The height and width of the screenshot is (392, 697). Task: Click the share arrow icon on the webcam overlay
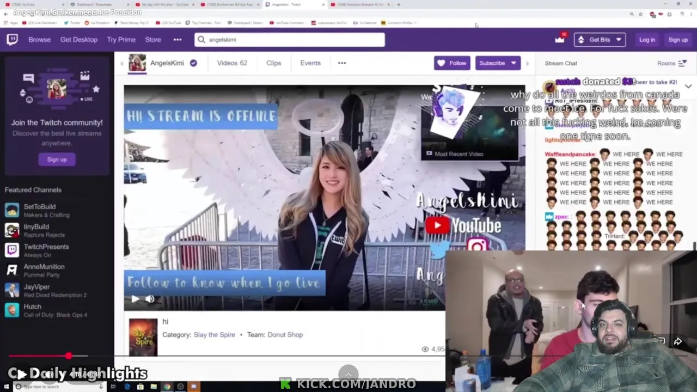click(x=677, y=341)
